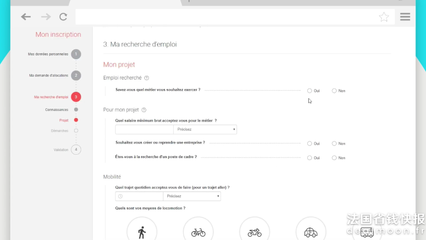Select Oui for poste de cadre
Image resolution: width=426 pixels, height=240 pixels.
tap(309, 158)
